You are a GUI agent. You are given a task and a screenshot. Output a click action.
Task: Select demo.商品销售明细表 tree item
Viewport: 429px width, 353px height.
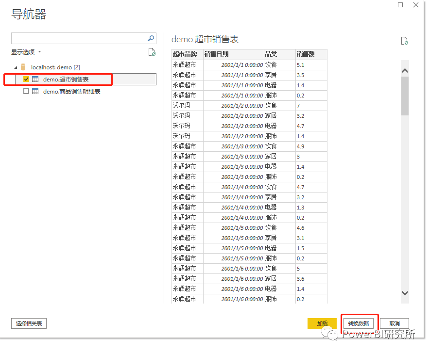click(x=72, y=91)
